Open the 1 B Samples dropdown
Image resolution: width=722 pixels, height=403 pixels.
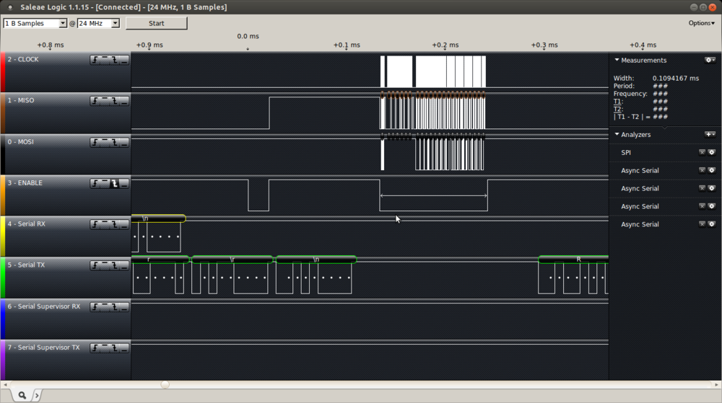coord(35,23)
